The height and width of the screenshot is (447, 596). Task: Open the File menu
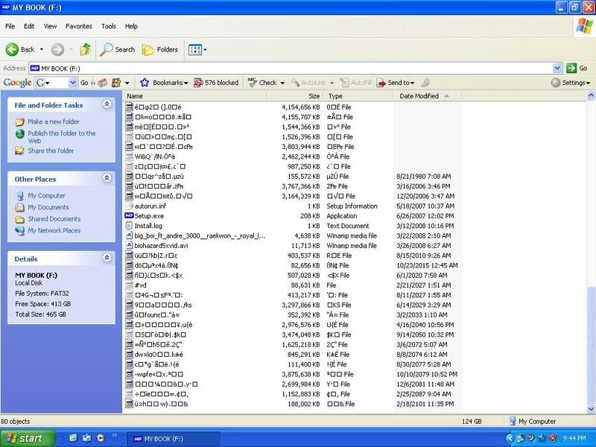[10, 26]
